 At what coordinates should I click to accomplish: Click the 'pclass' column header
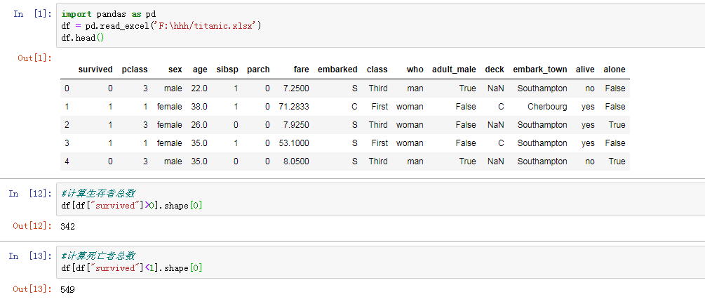(134, 70)
